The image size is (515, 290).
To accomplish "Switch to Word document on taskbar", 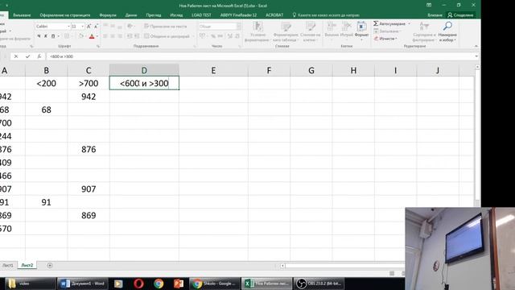I will (x=82, y=283).
